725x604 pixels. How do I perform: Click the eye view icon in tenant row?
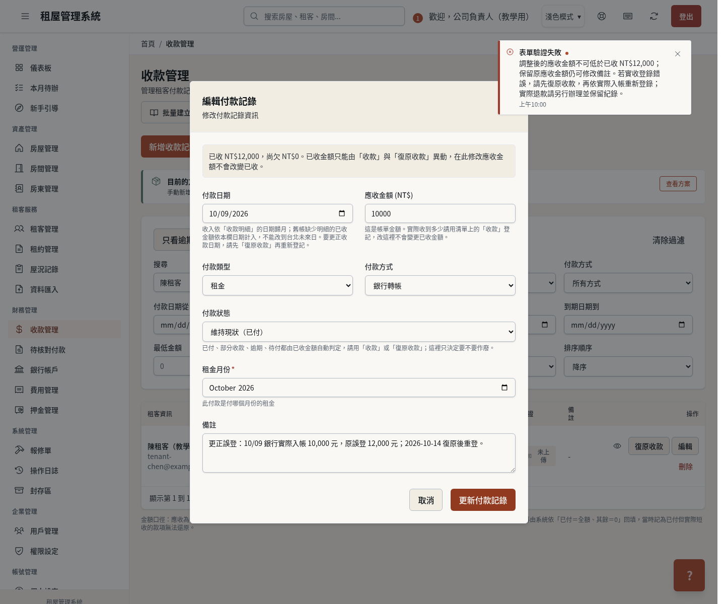(617, 446)
